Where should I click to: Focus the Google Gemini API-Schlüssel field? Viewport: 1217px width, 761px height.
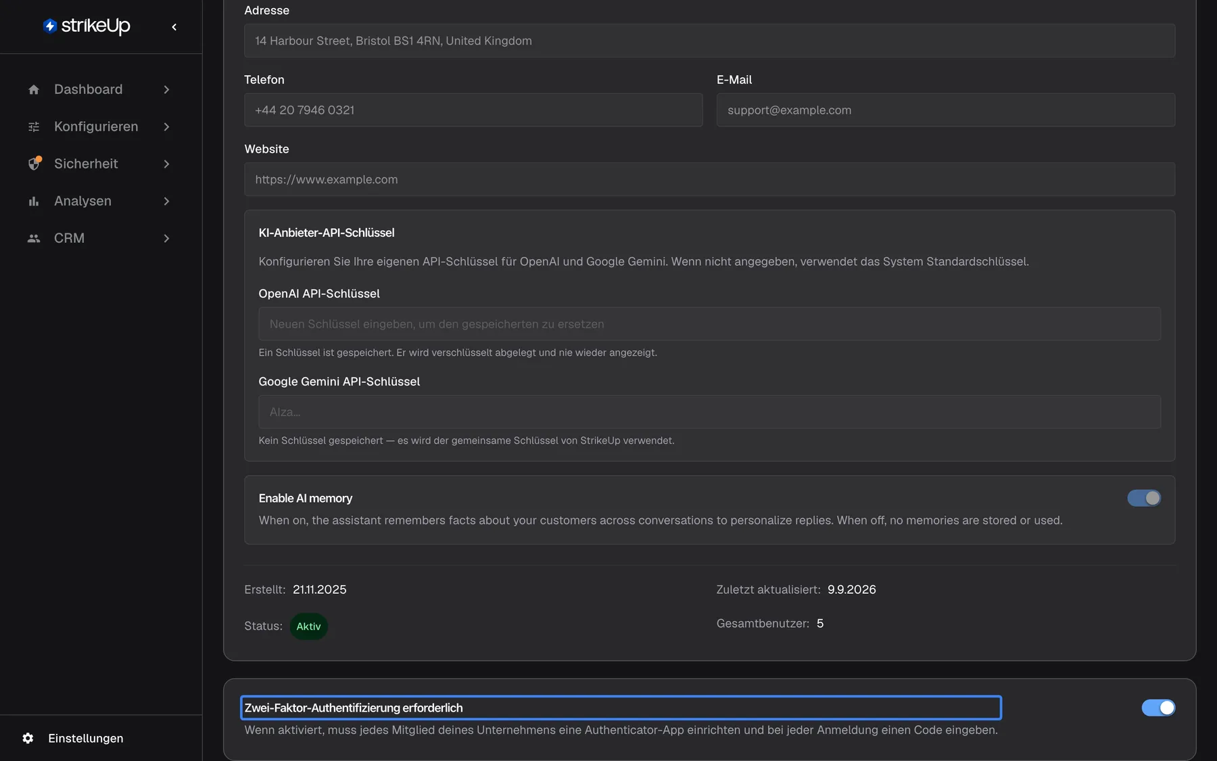coord(709,412)
